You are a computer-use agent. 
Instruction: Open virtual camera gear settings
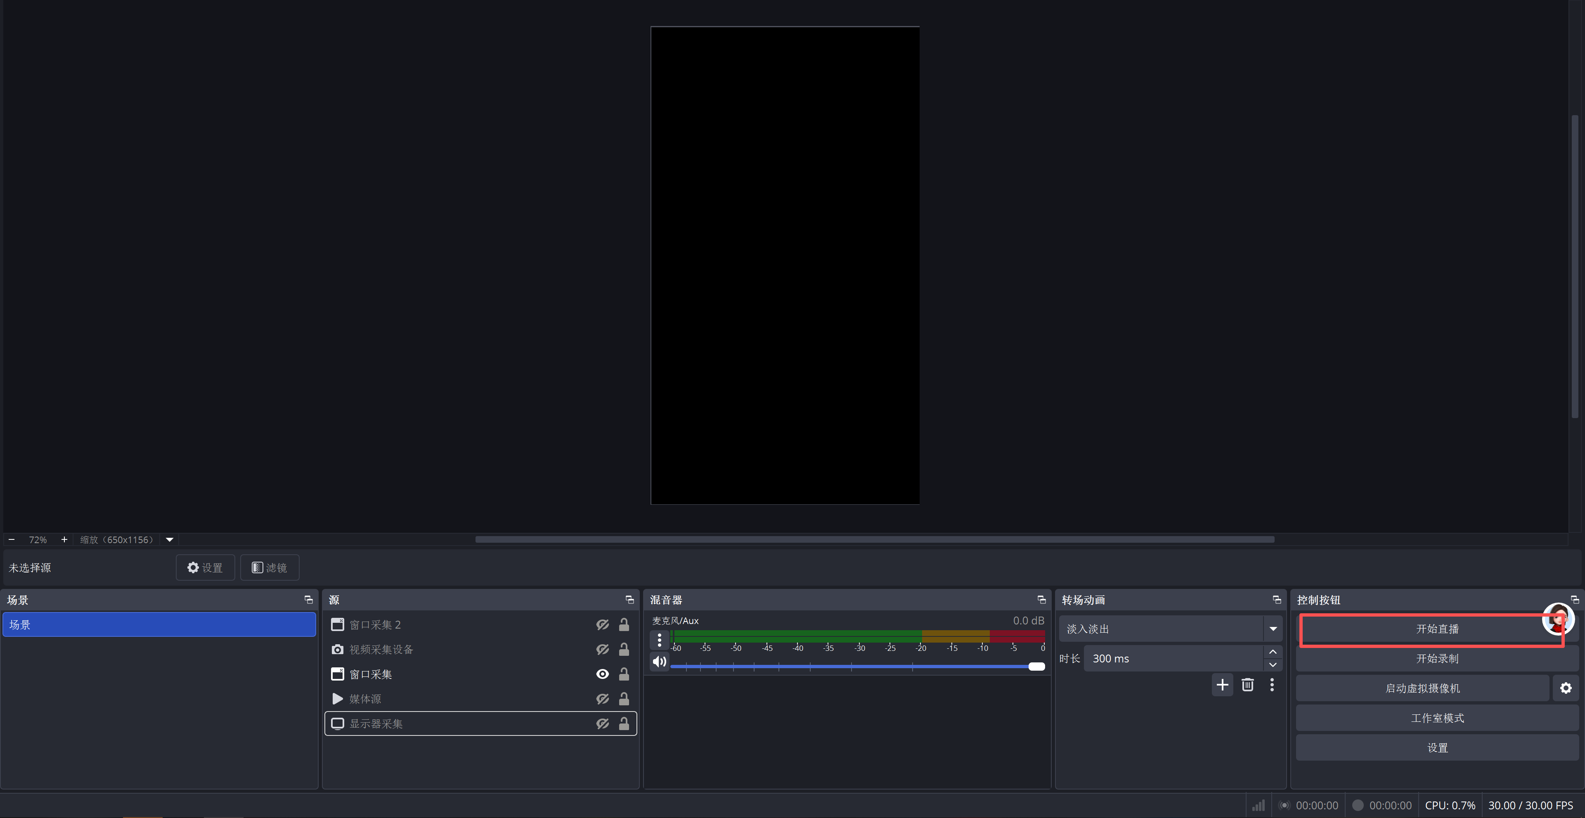[1565, 688]
